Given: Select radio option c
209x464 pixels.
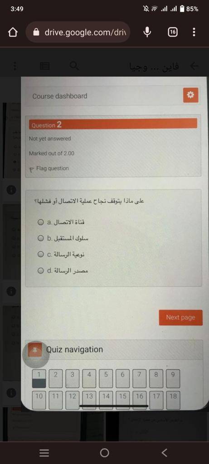Looking at the screenshot, I should click(40, 254).
